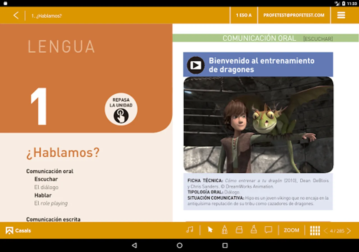The image size is (359, 252).
Task: Go back with the top-left arrow
Action: (16, 15)
